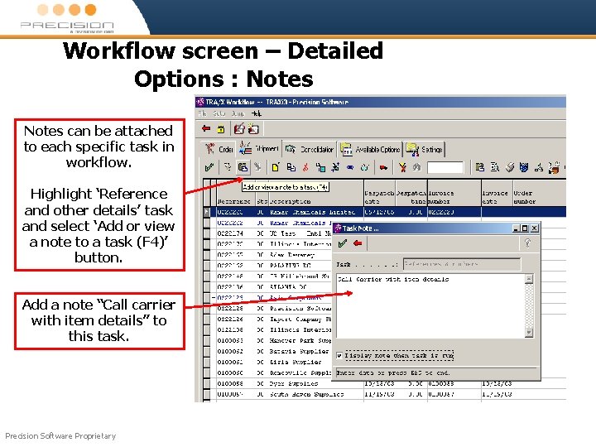Viewport: 596px width, 447px height.
Task: Click the note scrollbar up arrow
Action: 529,279
